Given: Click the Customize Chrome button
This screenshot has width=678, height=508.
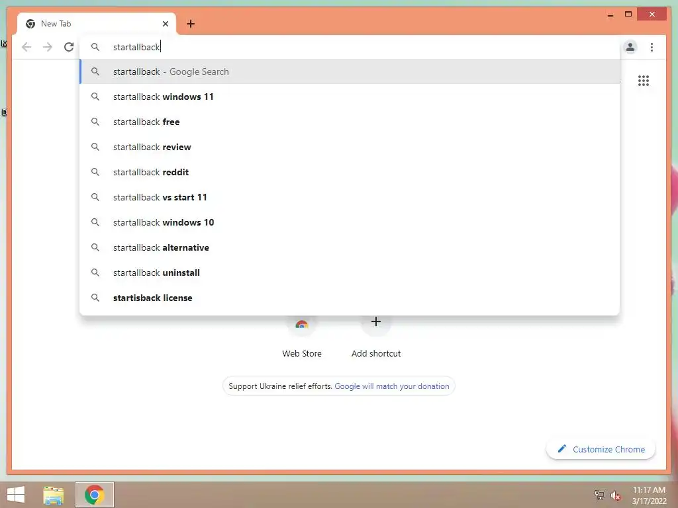Looking at the screenshot, I should (x=601, y=449).
